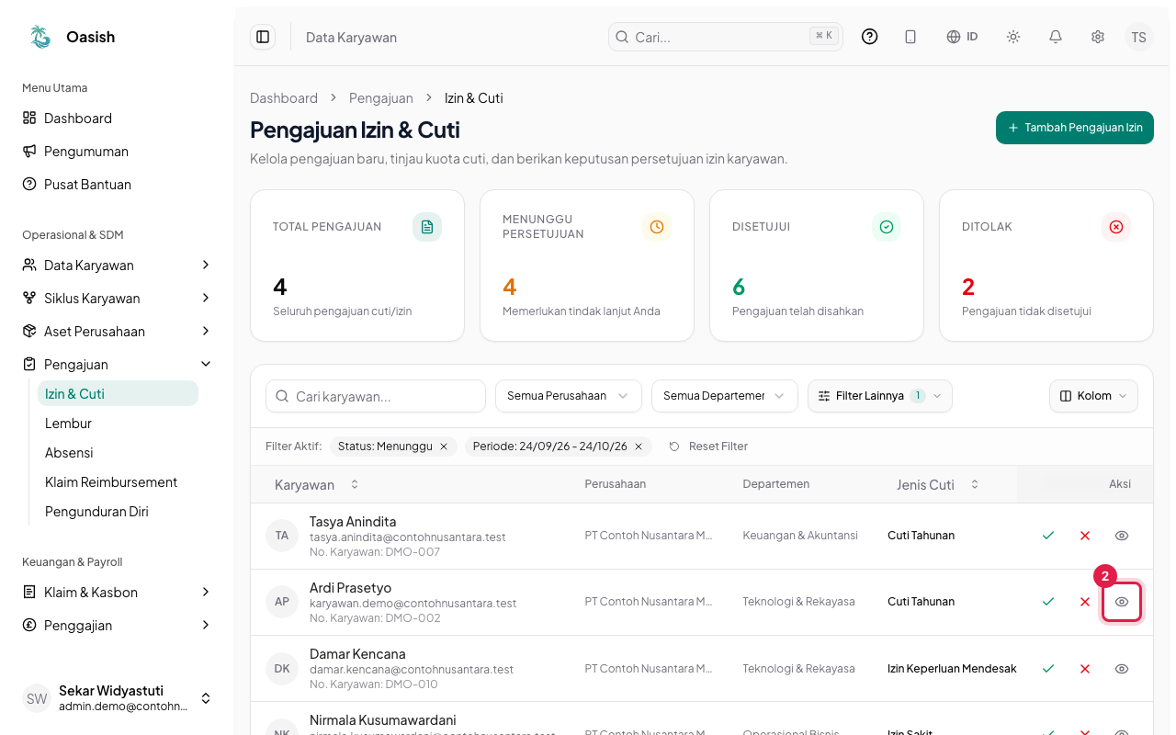Open the Kolom column selector

(1093, 396)
